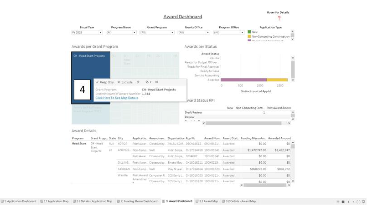Click the view data table icon
The image size is (367, 205).
click(156, 82)
